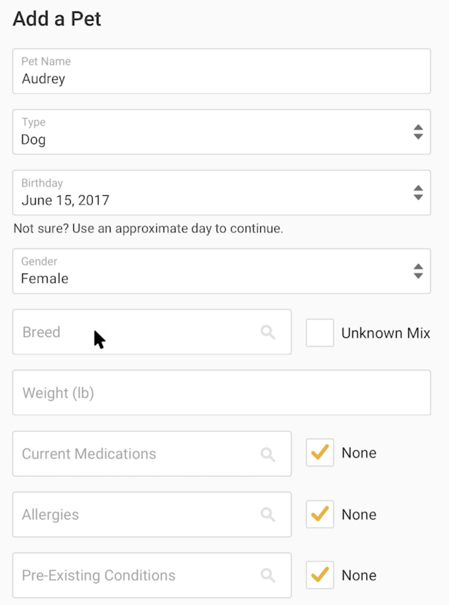This screenshot has width=449, height=605.
Task: Click the Pre-Existing Conditions search icon
Action: [x=268, y=575]
